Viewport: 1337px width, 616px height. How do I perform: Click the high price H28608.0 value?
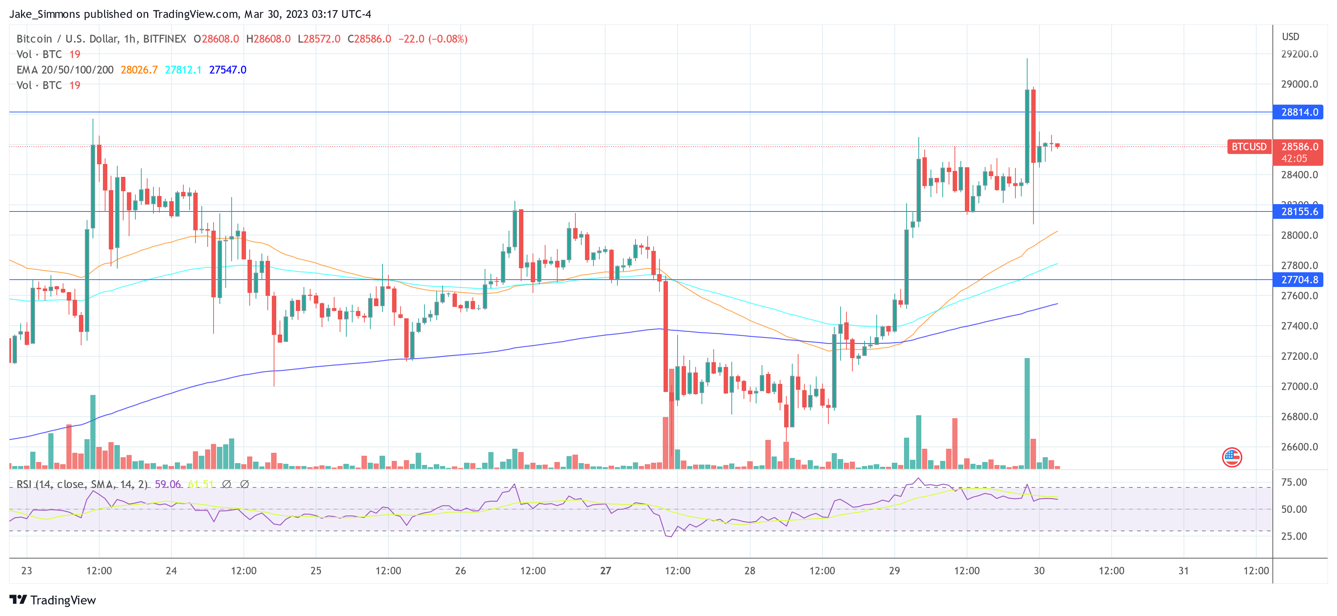click(269, 39)
